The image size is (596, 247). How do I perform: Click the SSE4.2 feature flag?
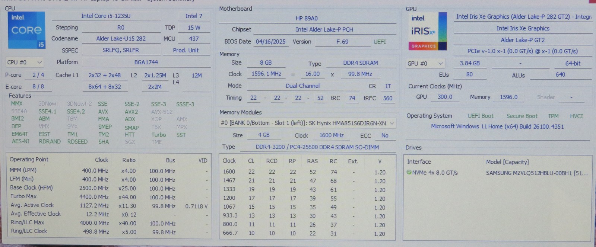click(x=76, y=112)
